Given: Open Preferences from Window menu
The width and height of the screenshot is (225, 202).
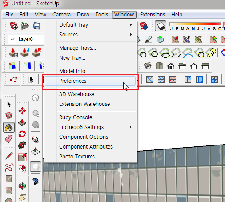Looking at the screenshot, I should click(90, 81).
